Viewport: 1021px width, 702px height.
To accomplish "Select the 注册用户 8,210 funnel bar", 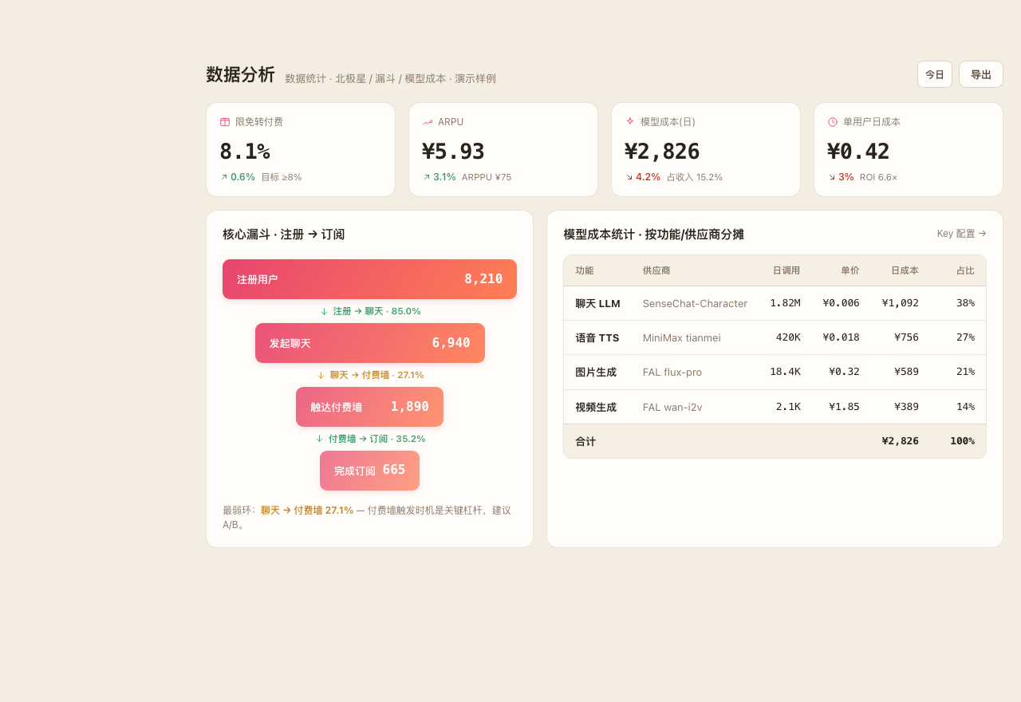I will (x=369, y=279).
